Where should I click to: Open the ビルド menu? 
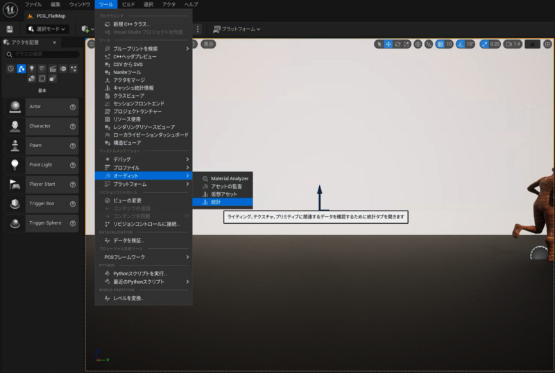128,4
